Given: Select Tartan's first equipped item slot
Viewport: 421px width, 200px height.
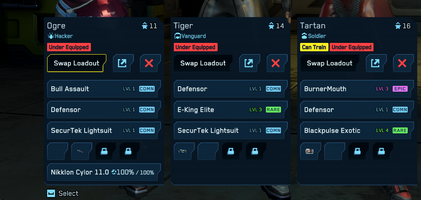Looking at the screenshot, I should (311, 151).
